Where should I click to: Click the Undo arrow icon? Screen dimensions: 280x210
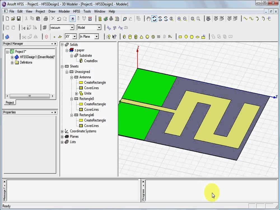[x=59, y=18]
